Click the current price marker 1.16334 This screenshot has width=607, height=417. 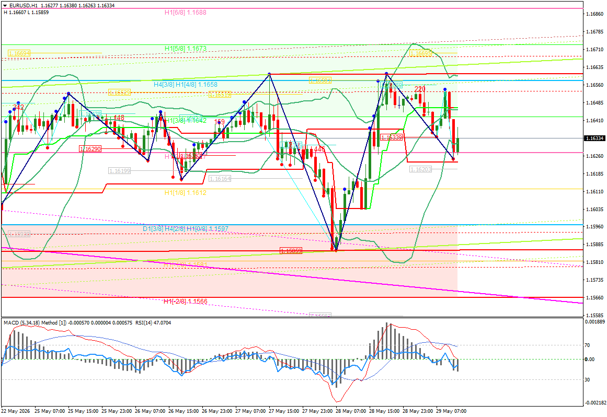pyautogui.click(x=594, y=138)
